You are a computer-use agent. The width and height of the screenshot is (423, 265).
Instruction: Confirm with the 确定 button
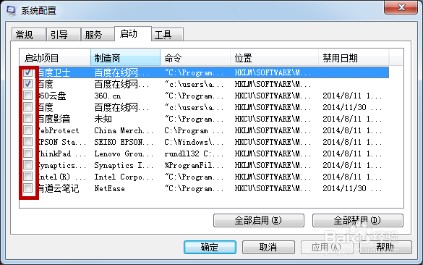pos(210,247)
